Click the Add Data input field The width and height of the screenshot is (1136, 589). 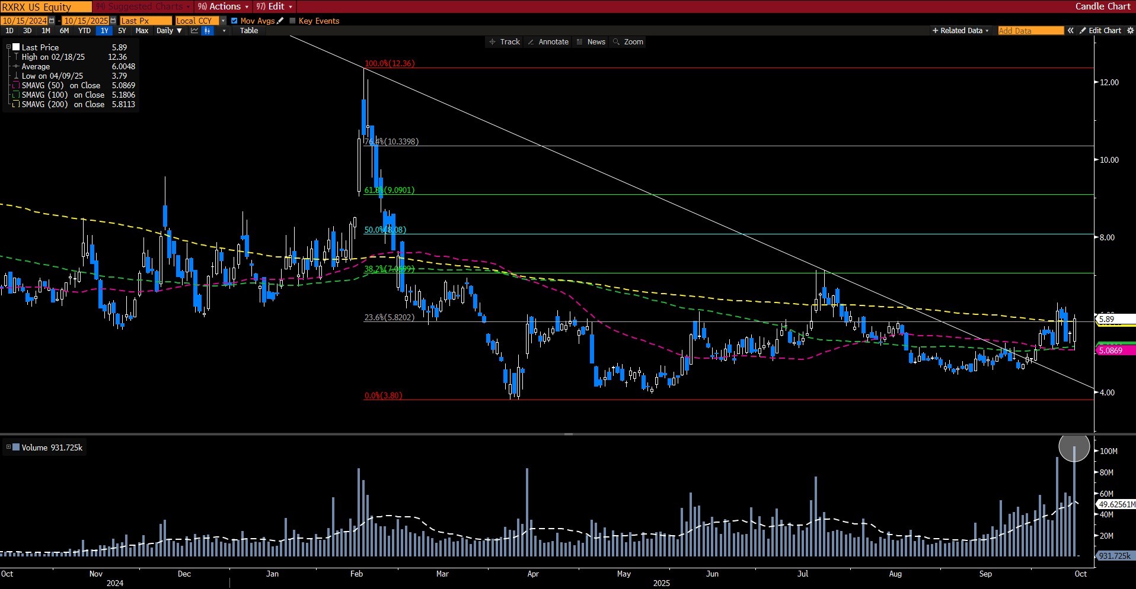coord(1030,31)
